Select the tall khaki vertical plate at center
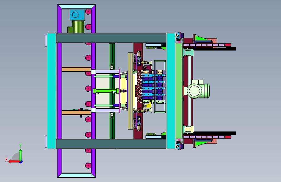This screenshot has height=182, width=281. coord(131,91)
